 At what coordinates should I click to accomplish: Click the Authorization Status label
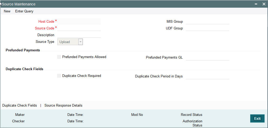click(193, 123)
